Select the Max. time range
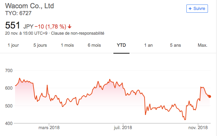The width and height of the screenshot is (222, 136). click(x=202, y=45)
